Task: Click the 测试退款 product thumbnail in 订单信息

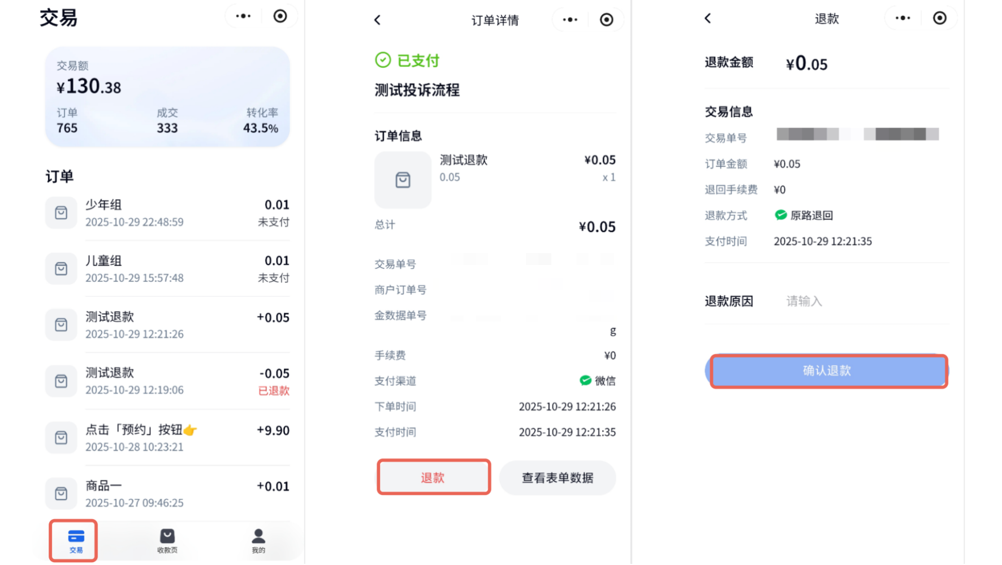Action: point(403,180)
